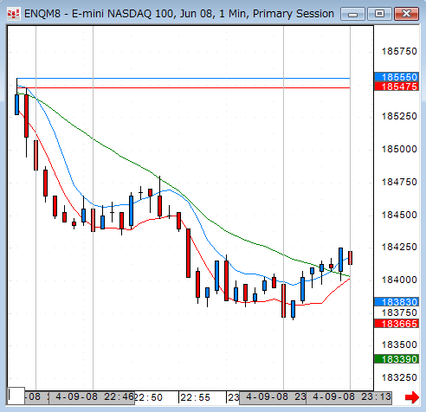This screenshot has width=426, height=412.
Task: Click the 183750 price axis value
Action: click(399, 312)
